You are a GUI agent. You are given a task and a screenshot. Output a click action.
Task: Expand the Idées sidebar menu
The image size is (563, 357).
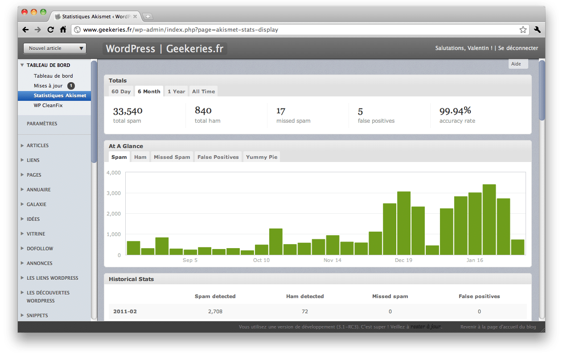coord(22,219)
